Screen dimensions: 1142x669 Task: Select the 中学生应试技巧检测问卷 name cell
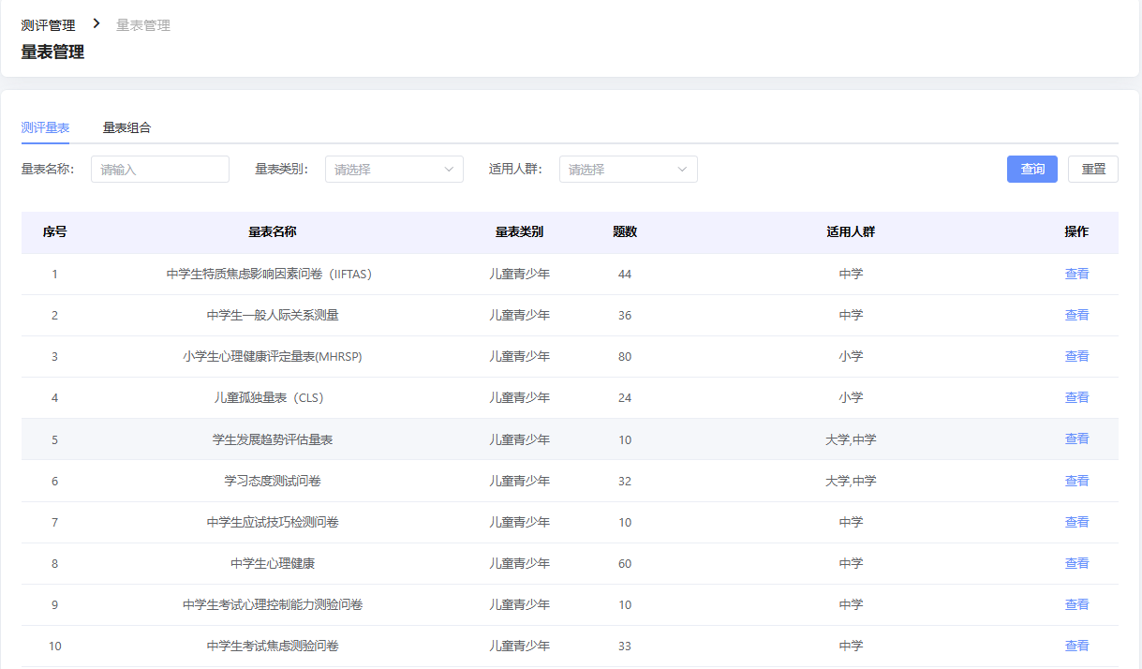point(273,522)
